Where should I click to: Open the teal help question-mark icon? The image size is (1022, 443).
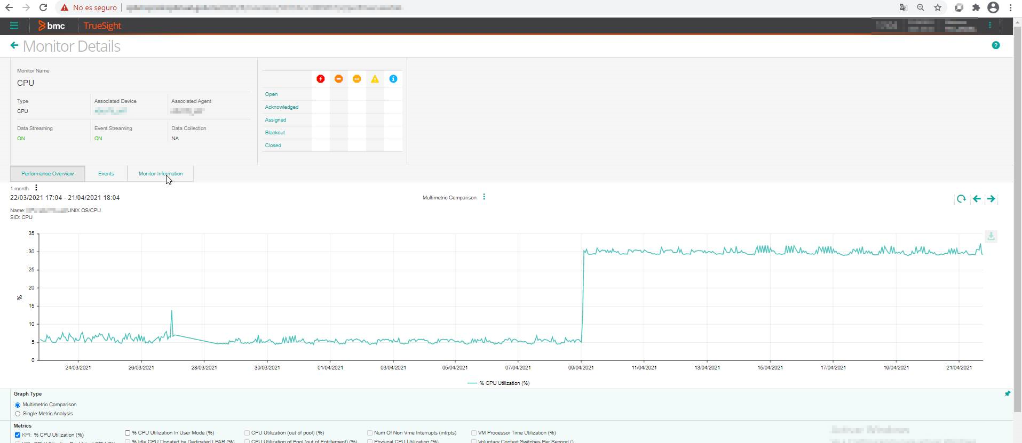click(x=995, y=45)
